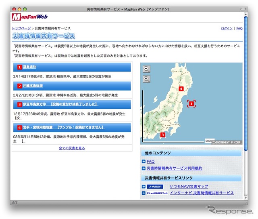Open 沖縄本島近海 earthquake entry
The image size is (258, 219).
click(x=33, y=86)
